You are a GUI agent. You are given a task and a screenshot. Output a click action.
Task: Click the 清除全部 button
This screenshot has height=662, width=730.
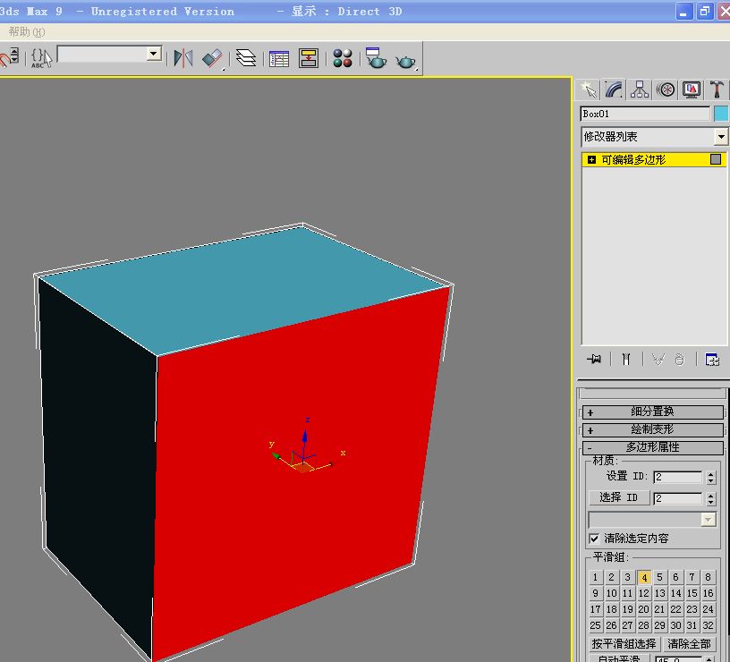point(688,642)
